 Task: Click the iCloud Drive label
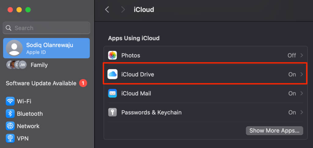click(138, 74)
